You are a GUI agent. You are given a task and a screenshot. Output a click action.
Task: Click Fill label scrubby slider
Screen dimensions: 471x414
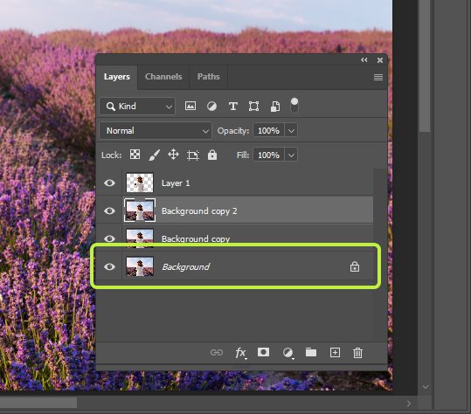tap(243, 155)
